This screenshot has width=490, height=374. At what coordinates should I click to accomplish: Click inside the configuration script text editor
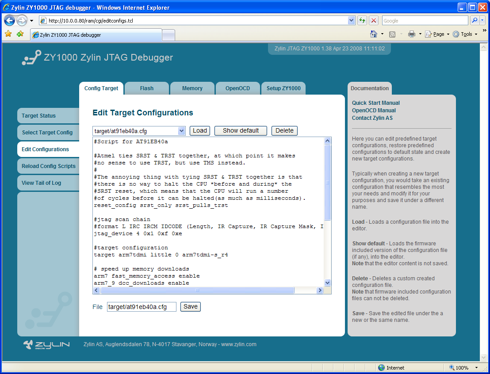tap(208, 212)
